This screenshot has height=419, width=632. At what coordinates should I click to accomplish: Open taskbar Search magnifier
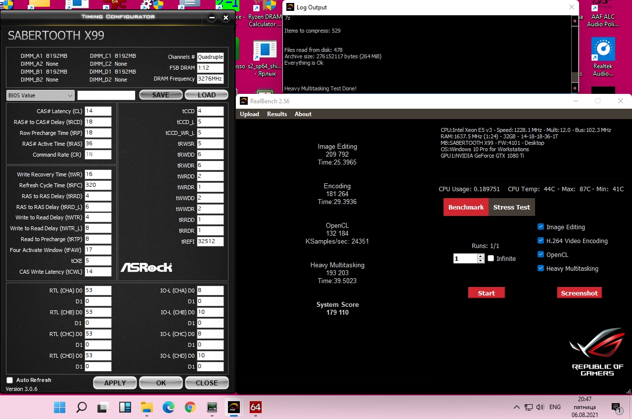(82, 407)
